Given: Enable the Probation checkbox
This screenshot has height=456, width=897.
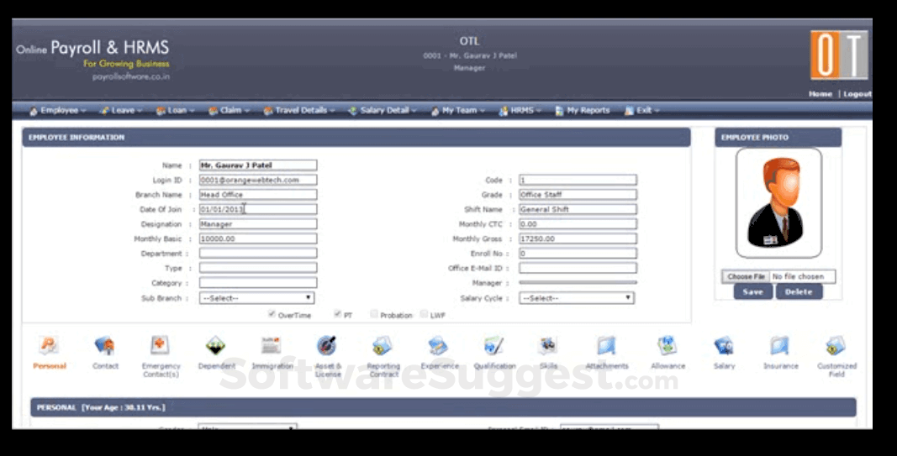Looking at the screenshot, I should [374, 314].
